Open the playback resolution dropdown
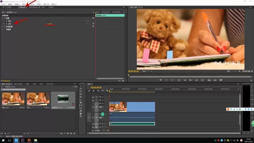254x143 pixels. point(231,71)
